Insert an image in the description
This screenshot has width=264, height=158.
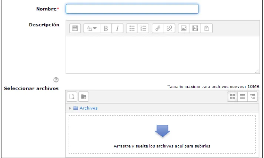point(184,28)
